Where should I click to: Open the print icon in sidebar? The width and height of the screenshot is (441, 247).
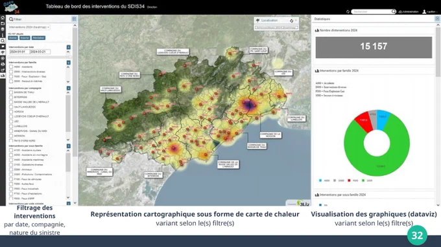click(x=3, y=64)
